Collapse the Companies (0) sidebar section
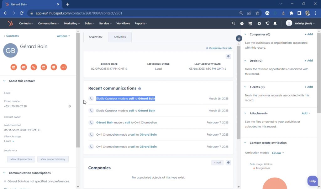 [245, 34]
